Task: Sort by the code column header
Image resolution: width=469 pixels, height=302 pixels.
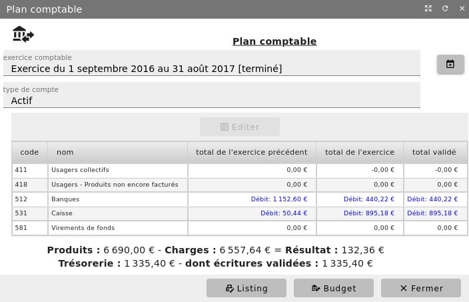Action: tap(29, 152)
